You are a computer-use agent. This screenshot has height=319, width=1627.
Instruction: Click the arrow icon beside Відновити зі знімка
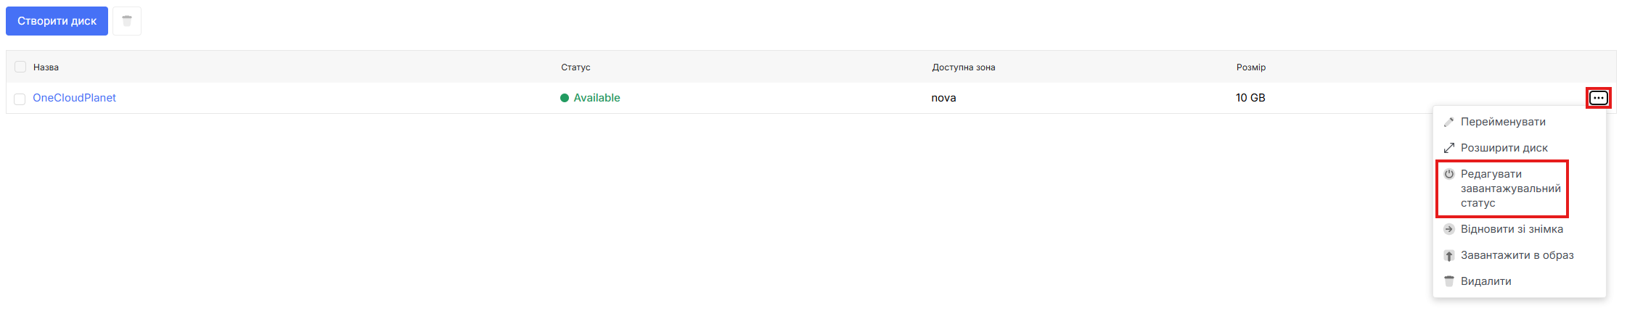[x=1448, y=229]
